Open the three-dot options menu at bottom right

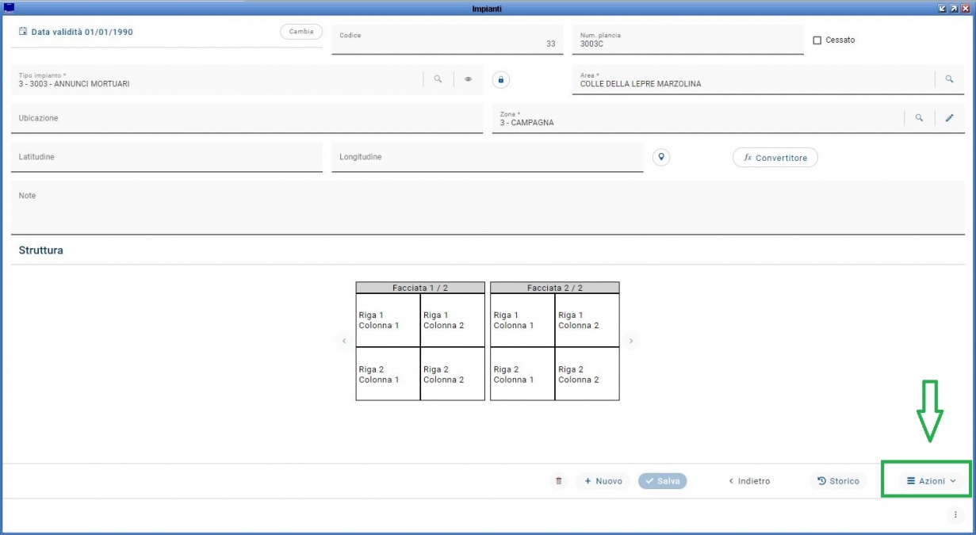pyautogui.click(x=955, y=514)
